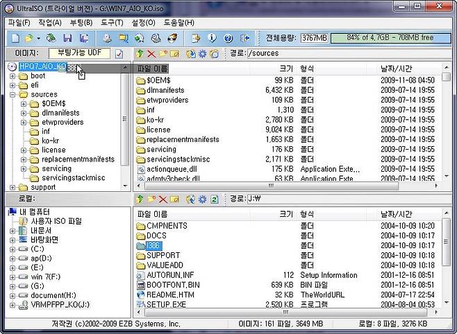
Task: Click the Register/order toolbar icon
Action: [x=196, y=38]
